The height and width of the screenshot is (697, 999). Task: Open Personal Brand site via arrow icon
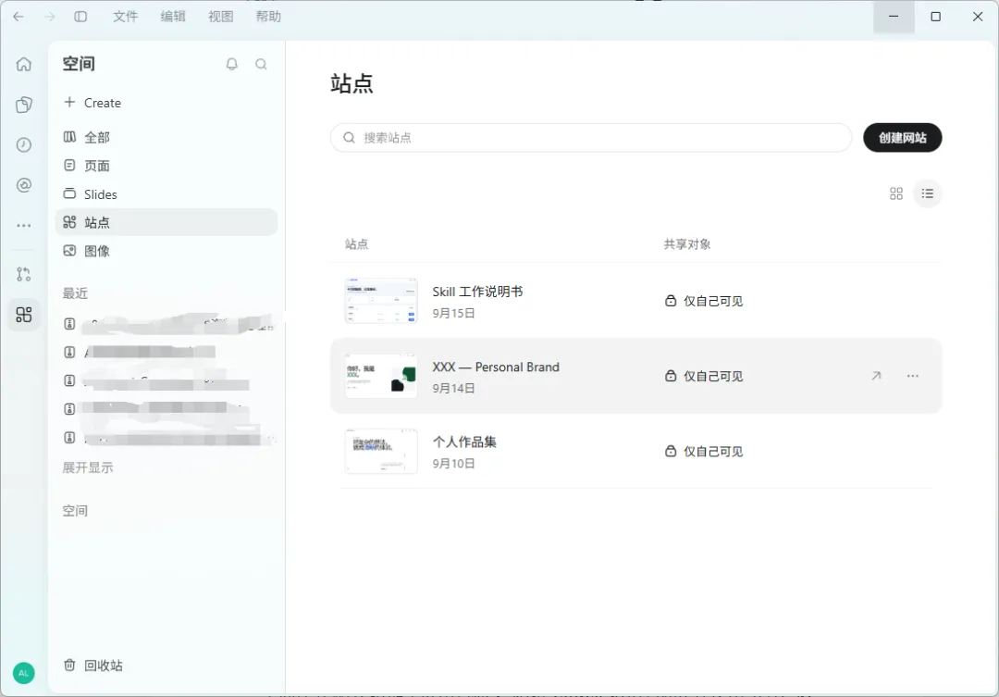(876, 376)
